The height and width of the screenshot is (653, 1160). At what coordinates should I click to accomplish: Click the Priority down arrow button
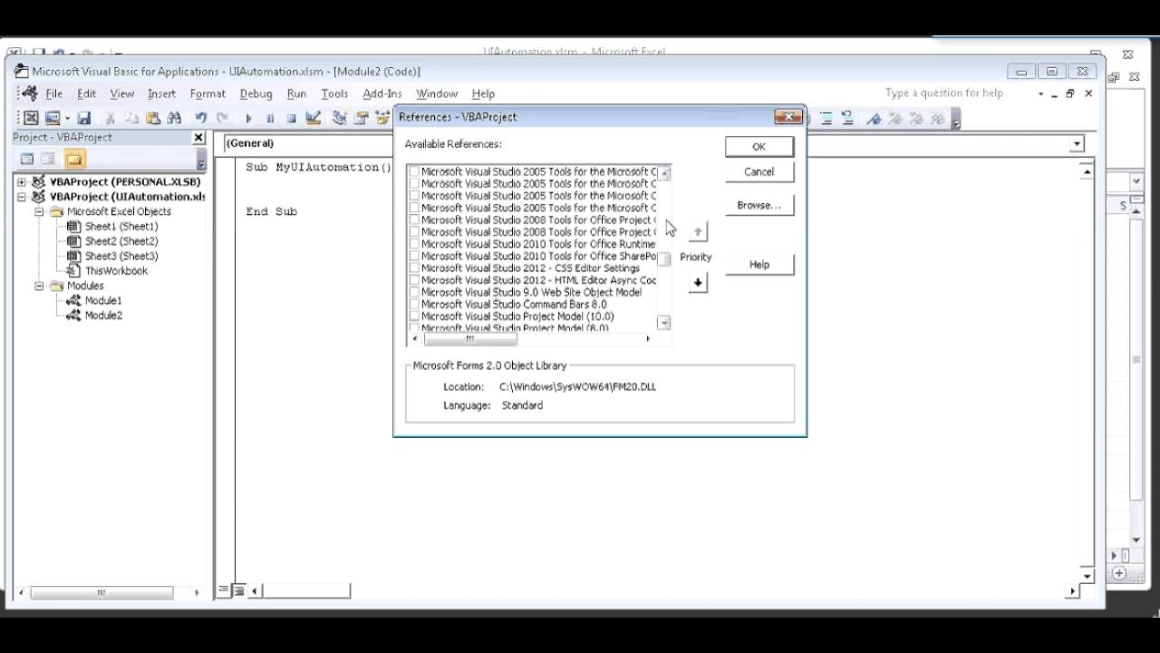(x=697, y=282)
